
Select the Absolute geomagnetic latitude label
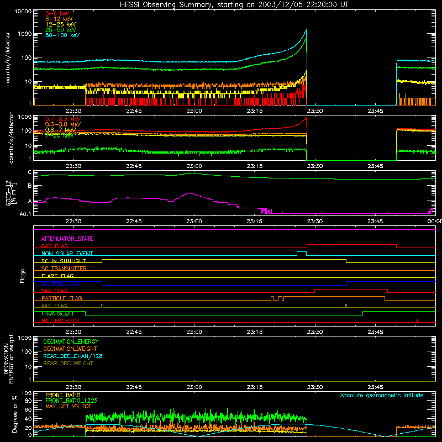click(x=382, y=396)
